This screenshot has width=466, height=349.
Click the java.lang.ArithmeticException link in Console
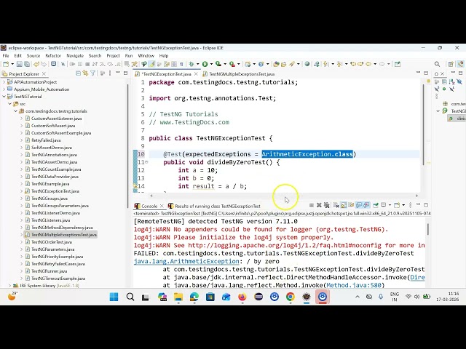[x=186, y=261]
